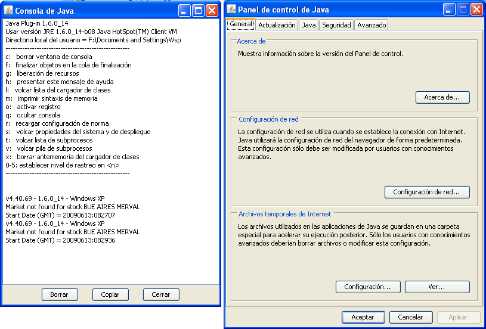Click 'g: liberación de recursos' line
This screenshot has height=329, width=486.
coord(42,73)
